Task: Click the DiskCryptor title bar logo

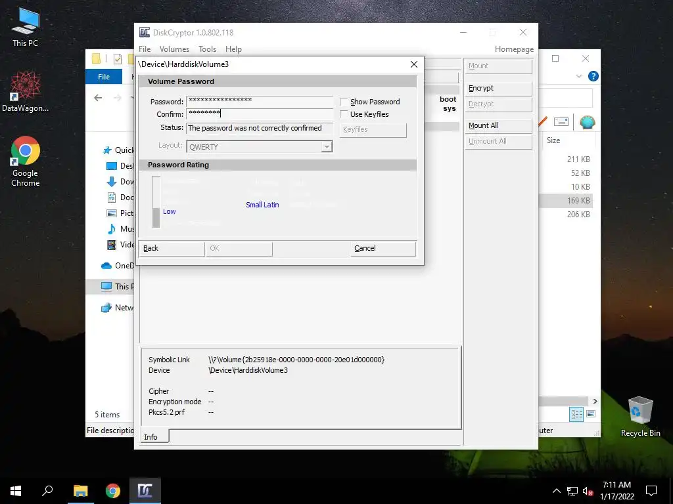Action: [x=145, y=33]
